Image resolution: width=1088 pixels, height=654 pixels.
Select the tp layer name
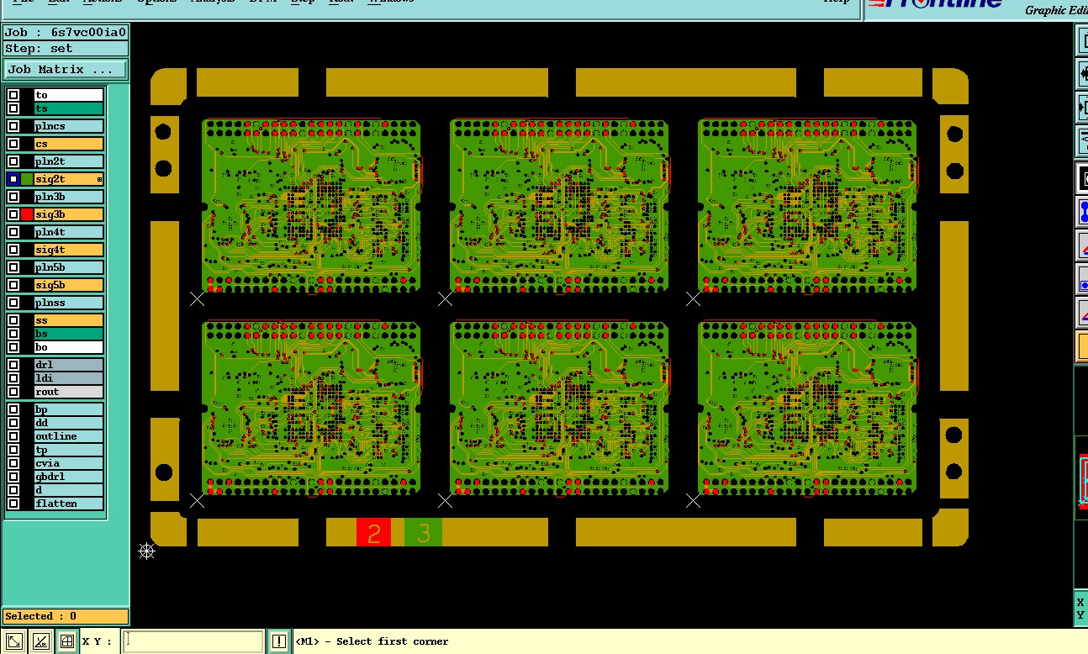(68, 450)
